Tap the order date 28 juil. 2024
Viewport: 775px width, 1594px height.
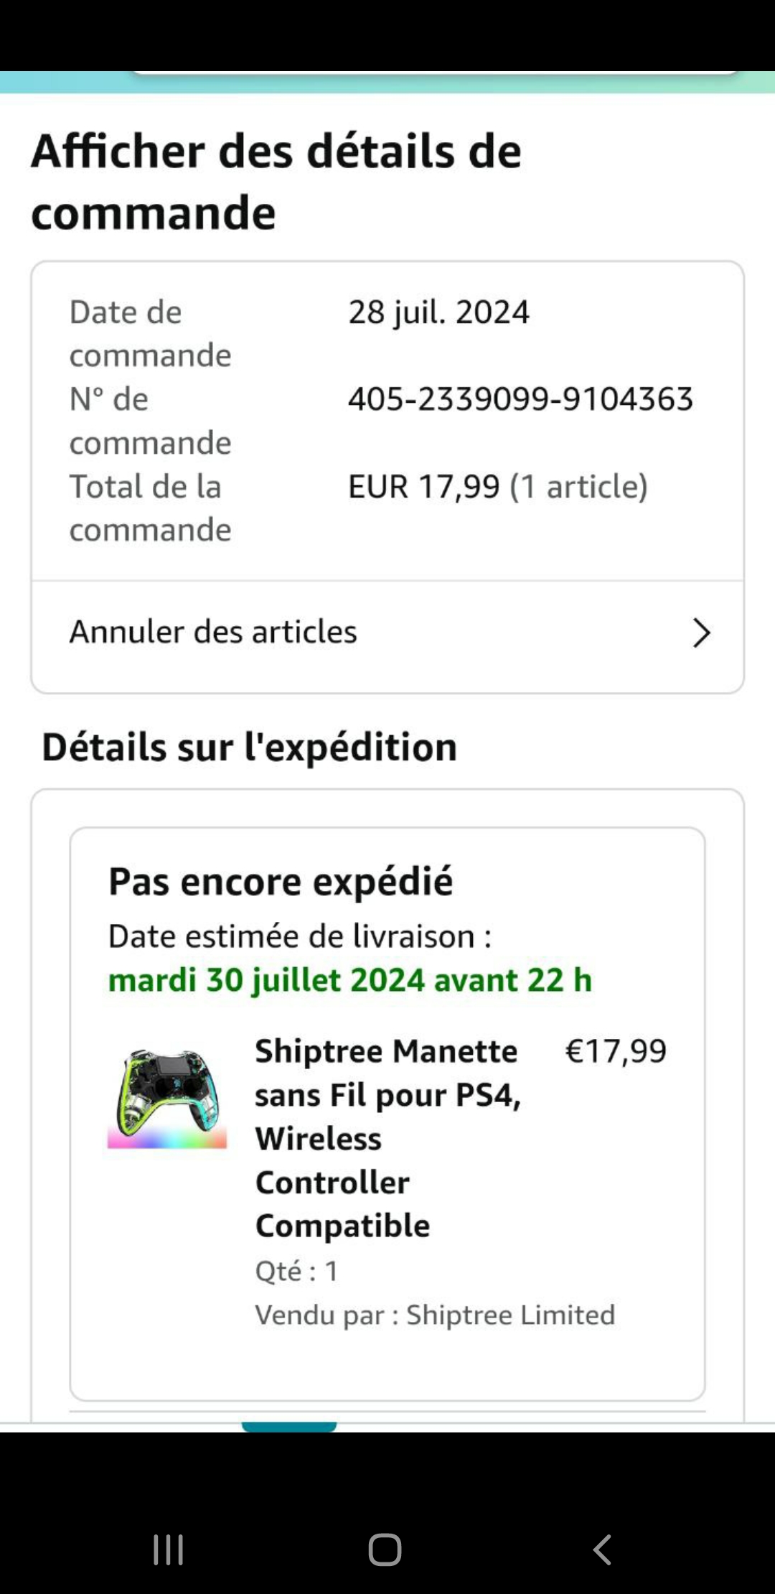438,312
